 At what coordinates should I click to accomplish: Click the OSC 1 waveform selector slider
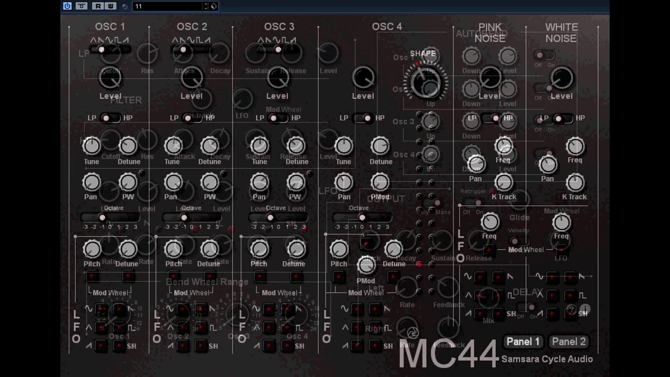click(110, 50)
